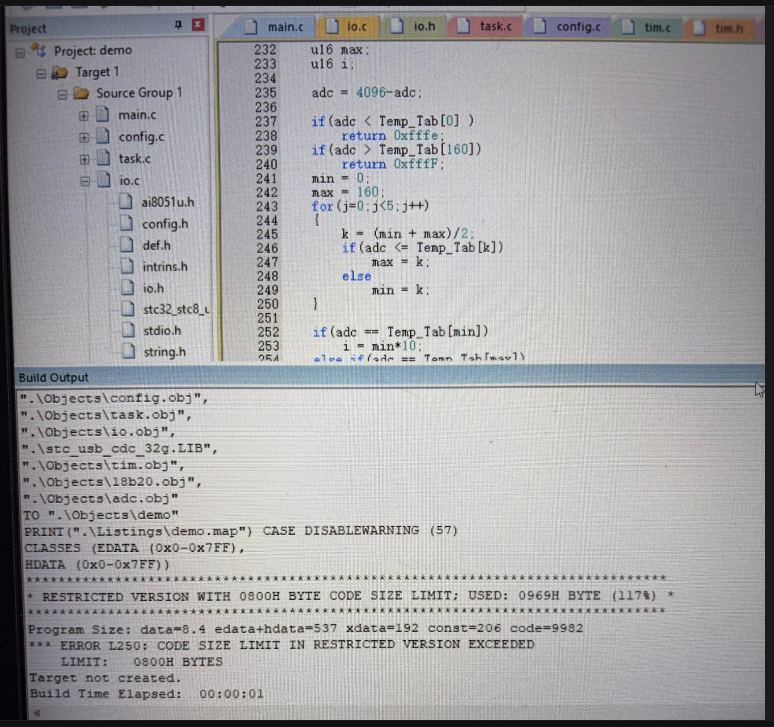Click the 'Target not created.' message

pyautogui.click(x=106, y=678)
